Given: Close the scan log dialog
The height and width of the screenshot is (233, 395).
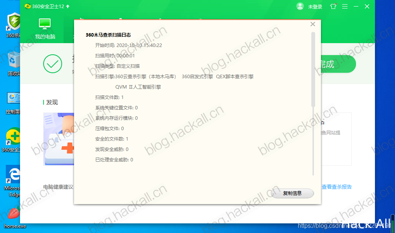Looking at the screenshot, I should (312, 24).
